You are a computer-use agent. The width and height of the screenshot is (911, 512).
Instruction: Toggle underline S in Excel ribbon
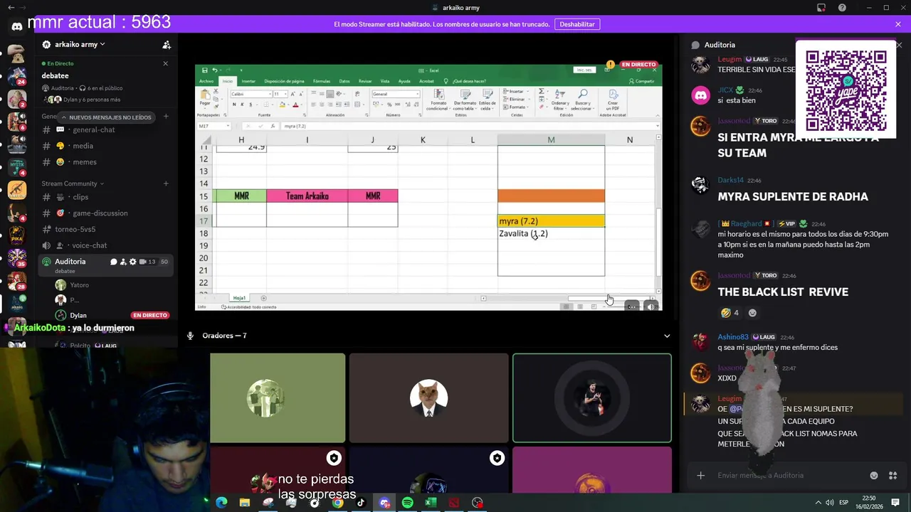[x=251, y=105]
